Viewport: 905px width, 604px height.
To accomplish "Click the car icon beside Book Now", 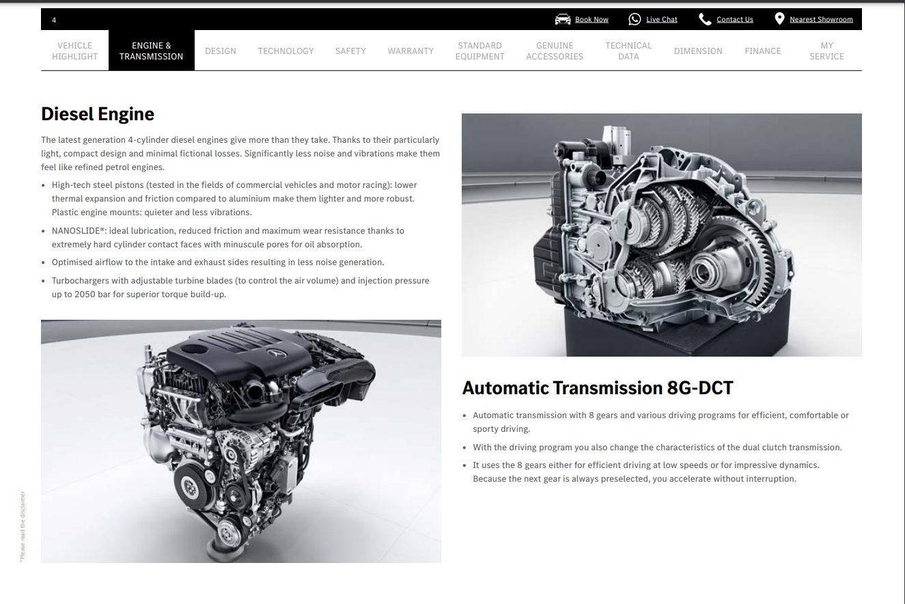I will (563, 19).
